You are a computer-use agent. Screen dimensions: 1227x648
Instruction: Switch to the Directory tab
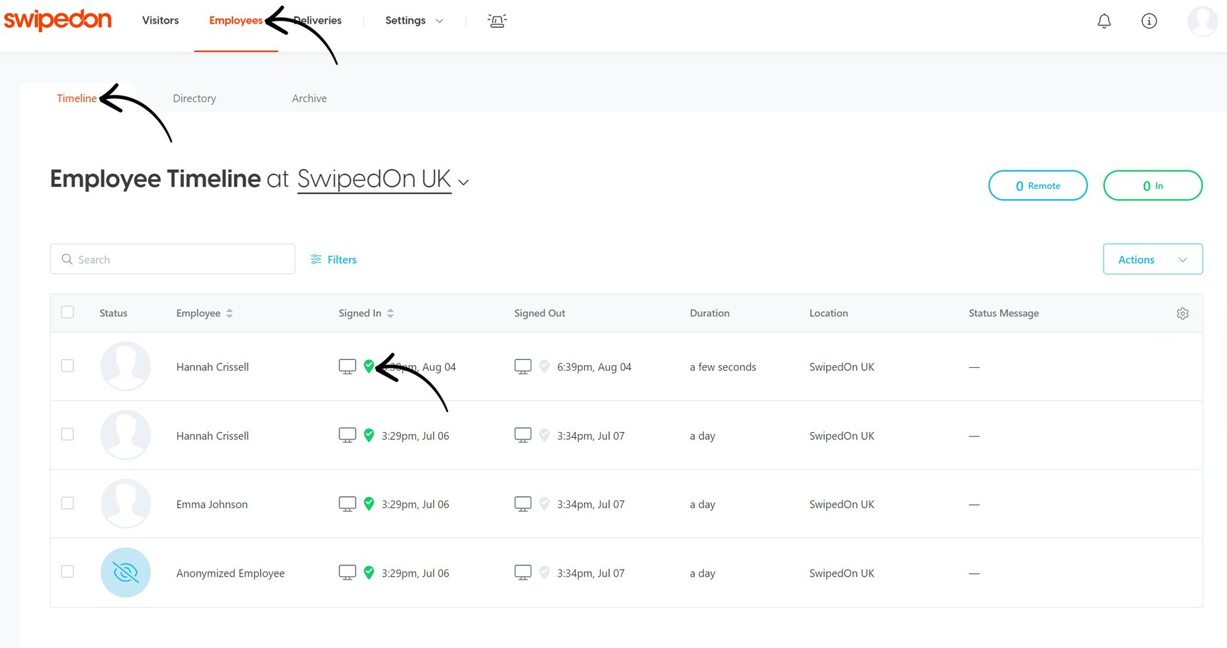click(194, 98)
